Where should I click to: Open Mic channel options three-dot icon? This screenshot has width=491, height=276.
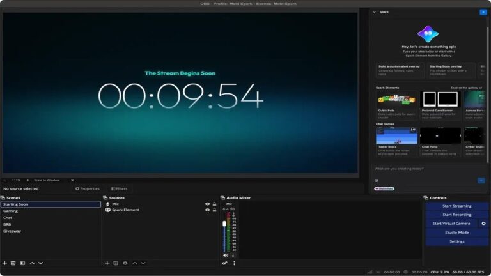(x=233, y=256)
